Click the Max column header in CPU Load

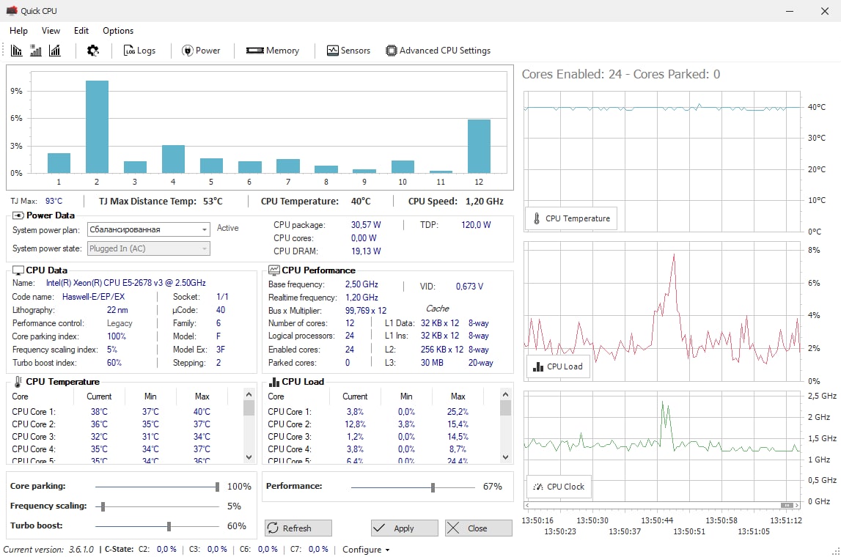pos(458,396)
